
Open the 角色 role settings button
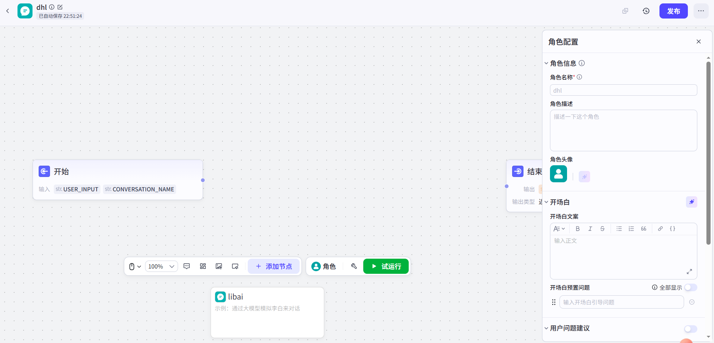coord(324,266)
